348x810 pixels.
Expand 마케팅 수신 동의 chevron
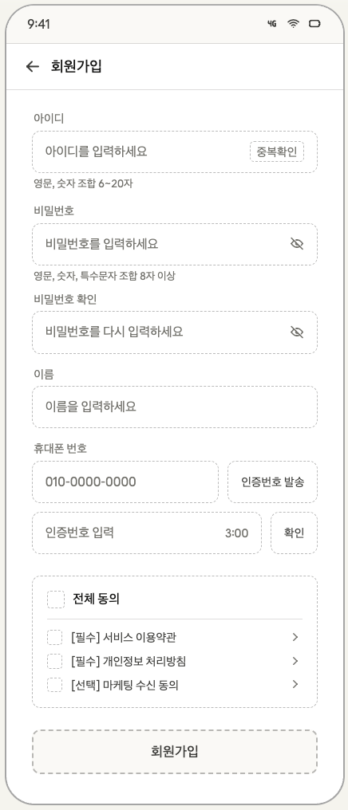click(295, 685)
